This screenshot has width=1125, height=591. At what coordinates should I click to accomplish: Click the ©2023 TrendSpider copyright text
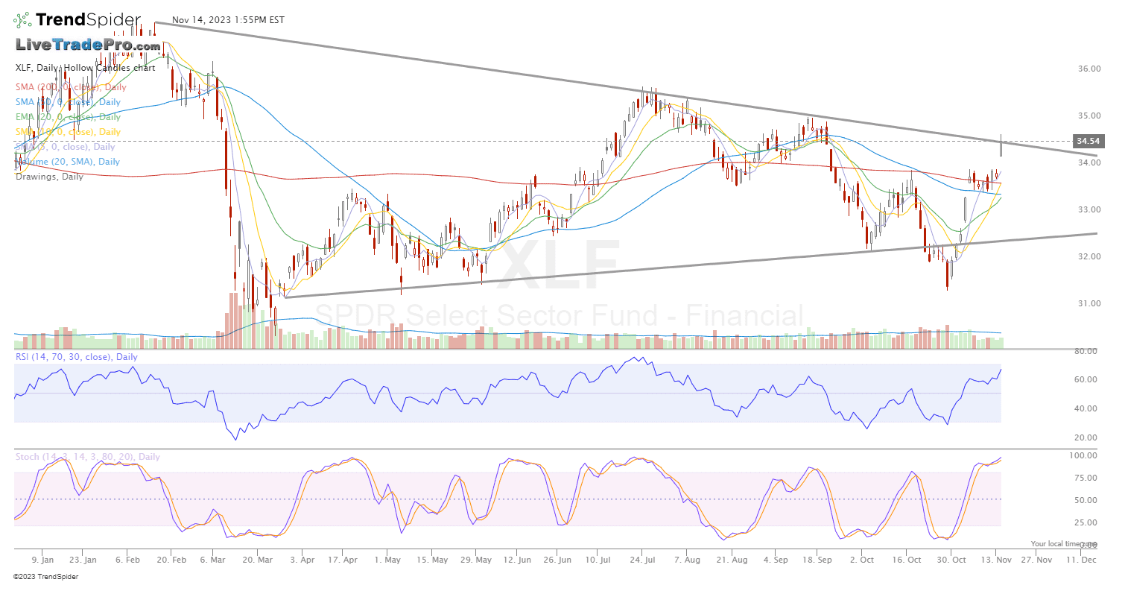tap(45, 577)
